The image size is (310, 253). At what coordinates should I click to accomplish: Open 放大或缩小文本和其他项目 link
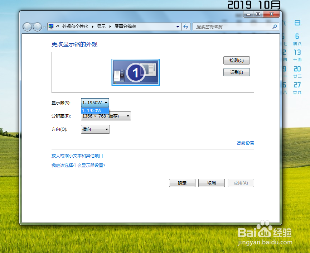pos(77,156)
